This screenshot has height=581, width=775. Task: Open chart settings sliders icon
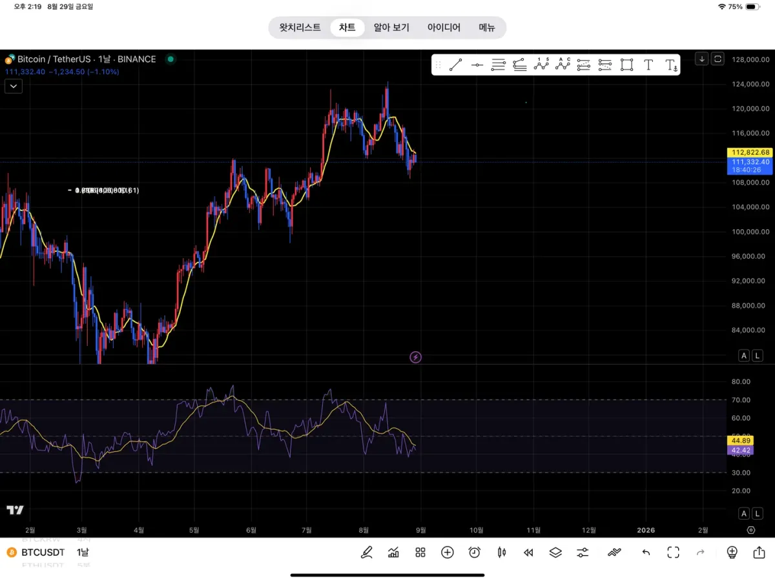pos(583,553)
